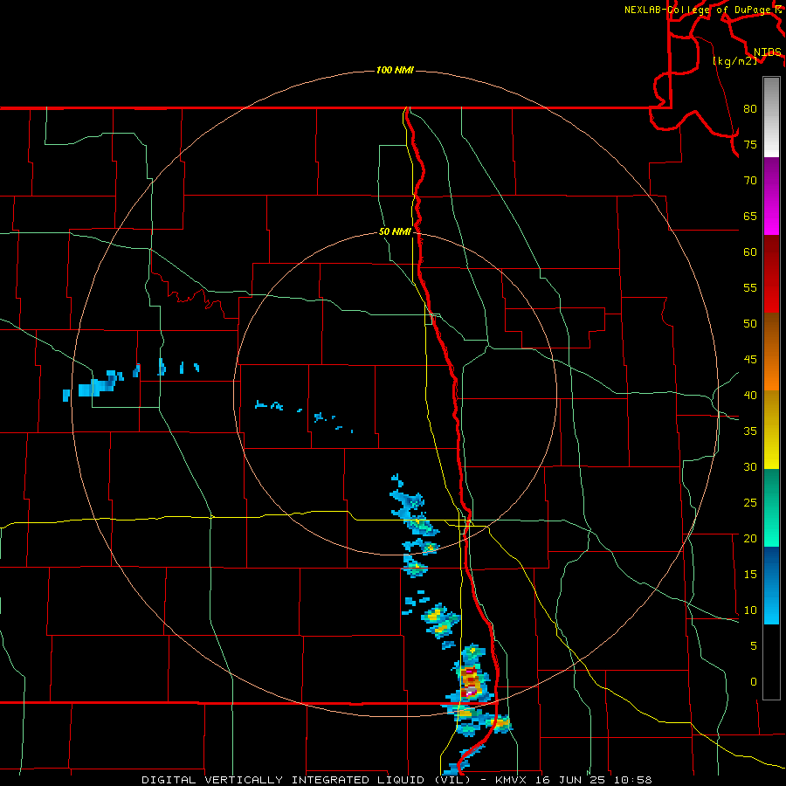Image resolution: width=786 pixels, height=786 pixels.
Task: Click the 50 value on the color scale
Action: coord(750,324)
